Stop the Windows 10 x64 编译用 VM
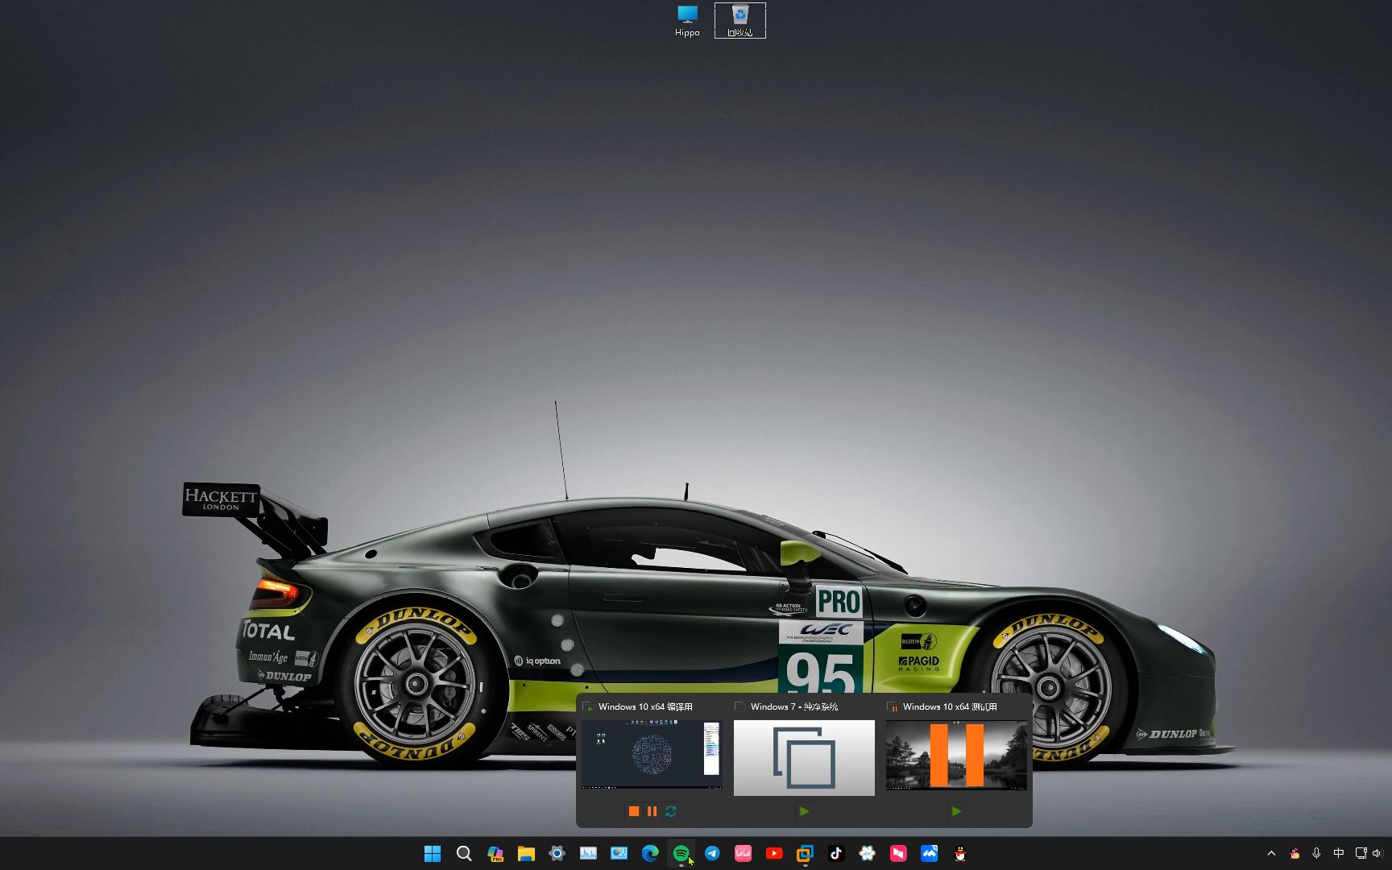This screenshot has width=1392, height=870. pos(634,811)
